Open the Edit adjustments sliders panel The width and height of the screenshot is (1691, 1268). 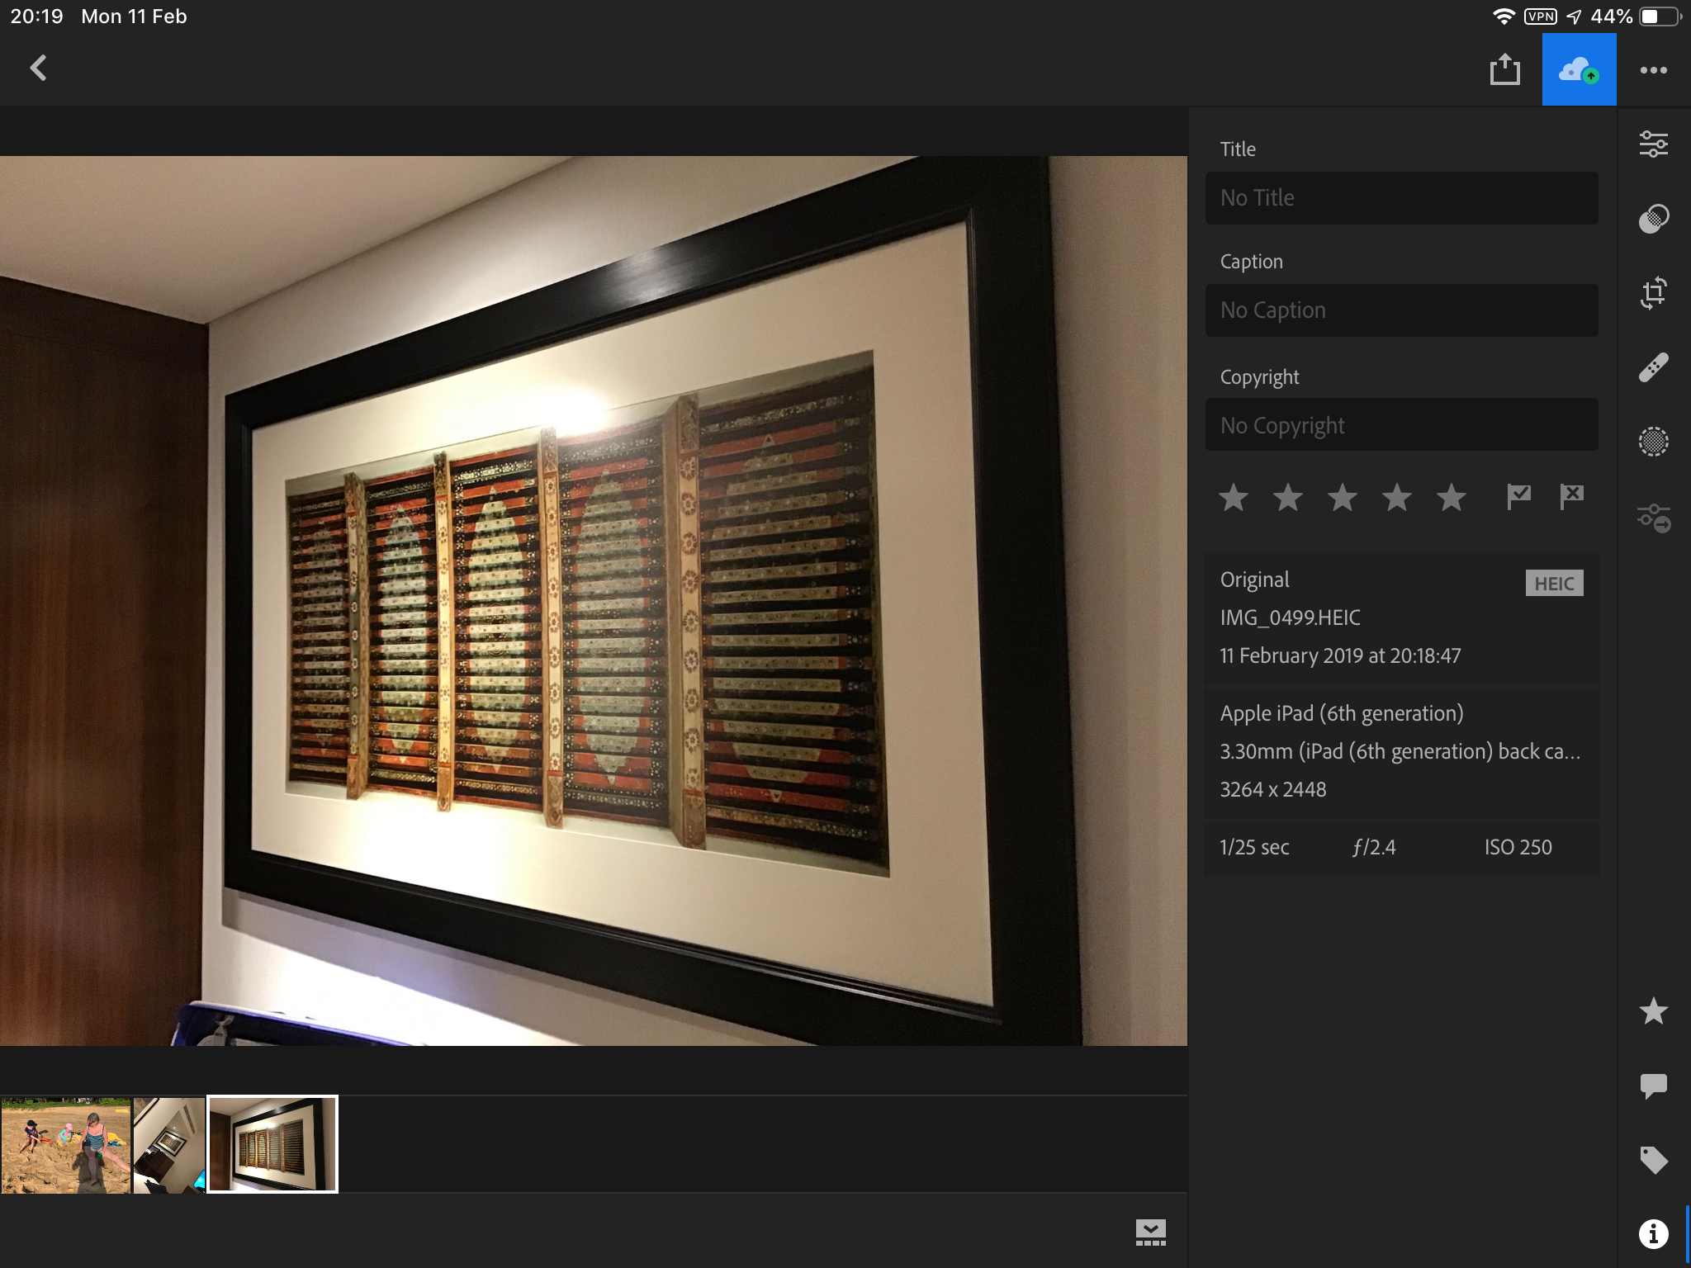coord(1653,144)
